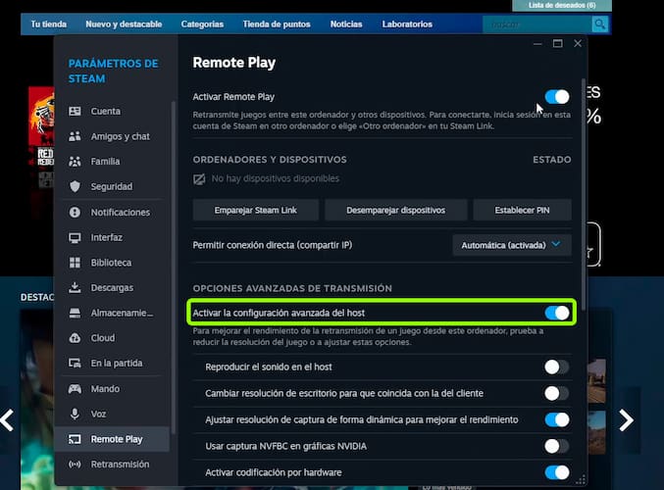The image size is (664, 490).
Task: Click the store search magnifier icon
Action: (x=598, y=24)
